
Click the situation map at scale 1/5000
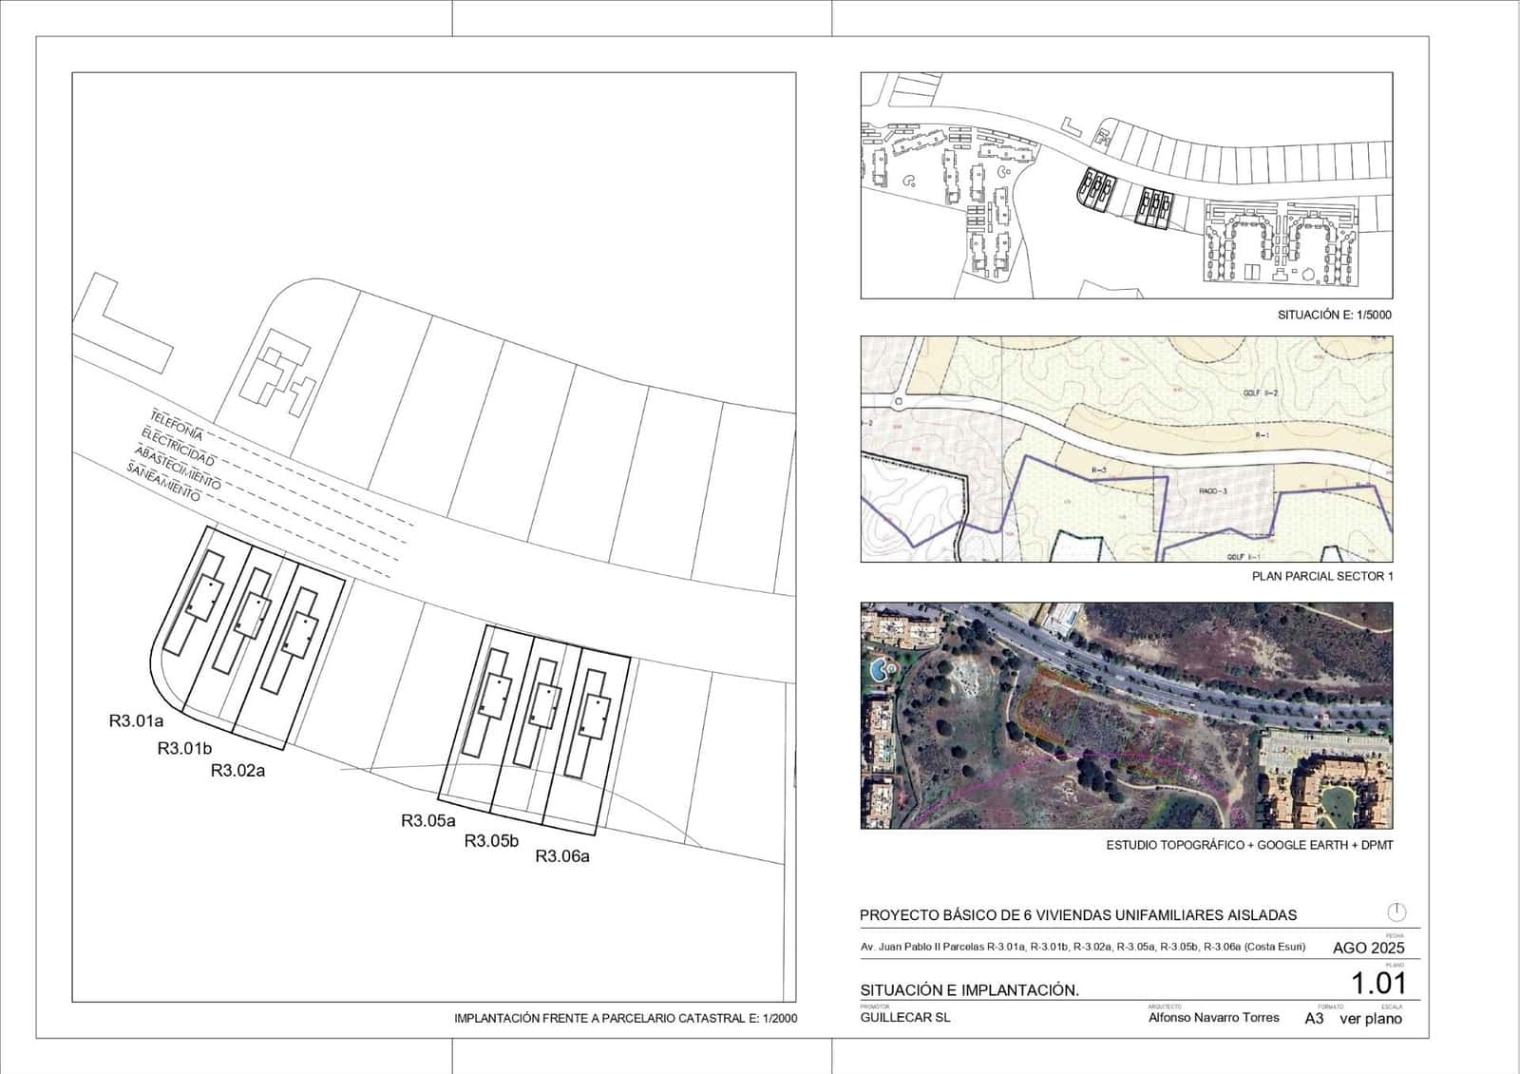[1127, 185]
